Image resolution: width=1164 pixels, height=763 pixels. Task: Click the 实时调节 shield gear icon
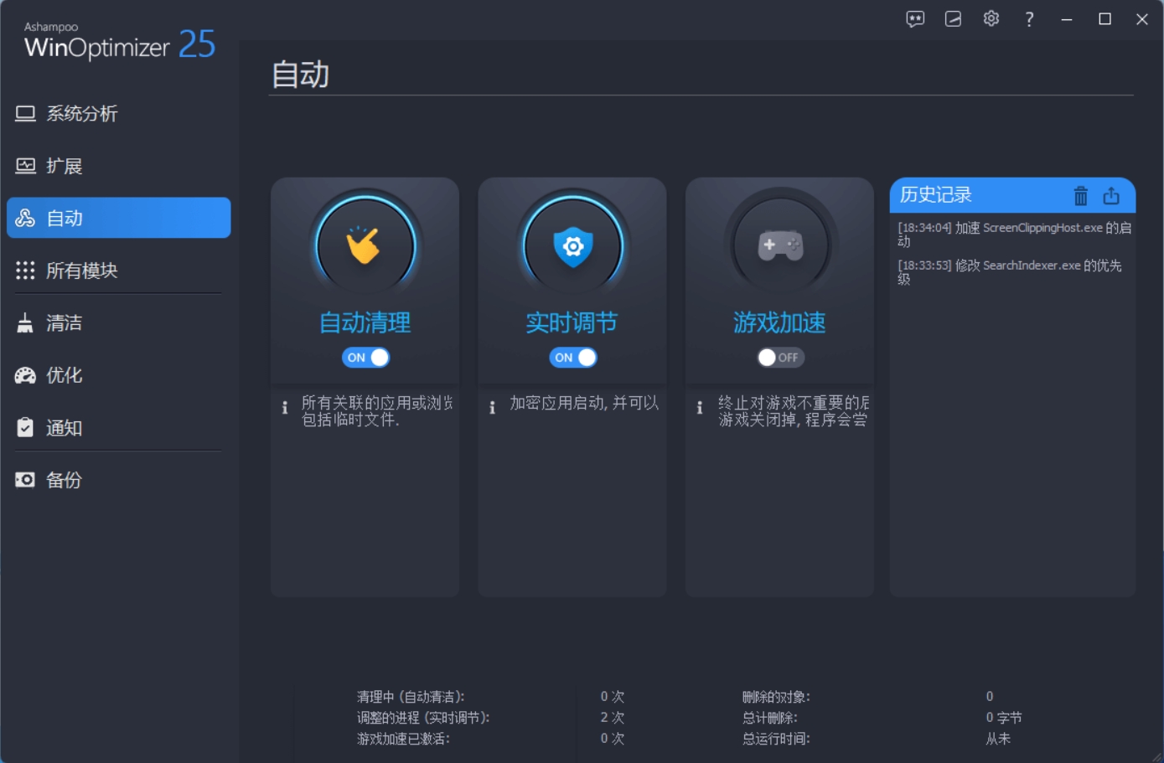573,246
